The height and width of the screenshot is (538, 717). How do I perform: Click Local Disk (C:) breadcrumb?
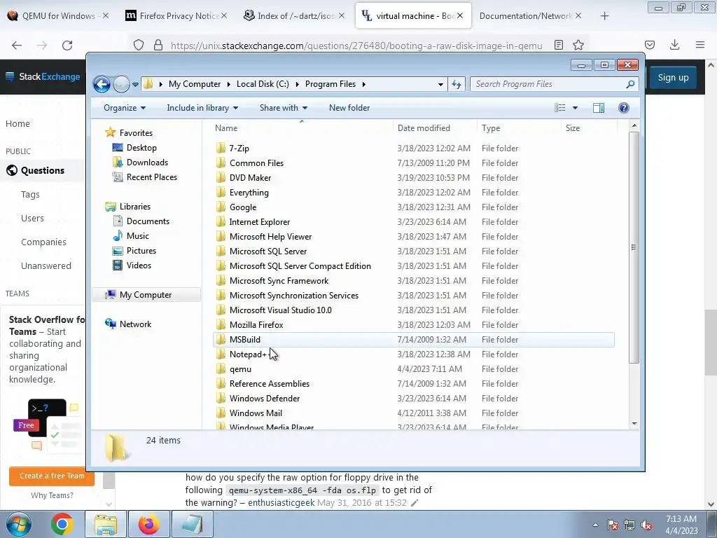(x=263, y=84)
